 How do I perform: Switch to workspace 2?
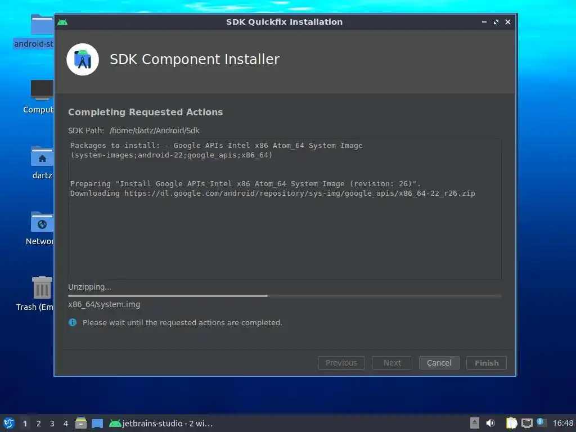(39, 424)
